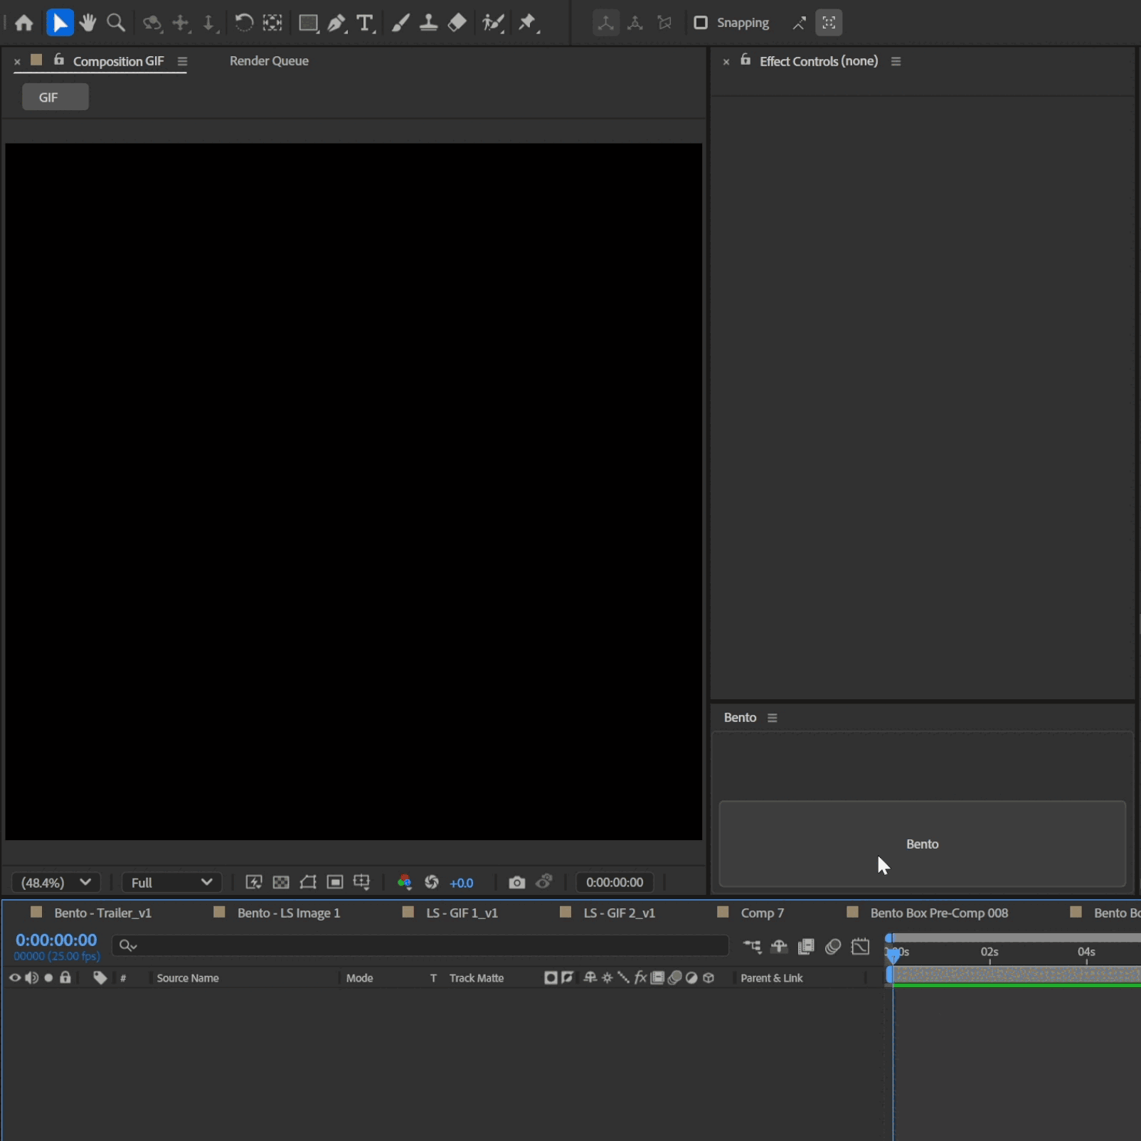
Task: Reset exposure in the viewer
Action: pos(432,882)
